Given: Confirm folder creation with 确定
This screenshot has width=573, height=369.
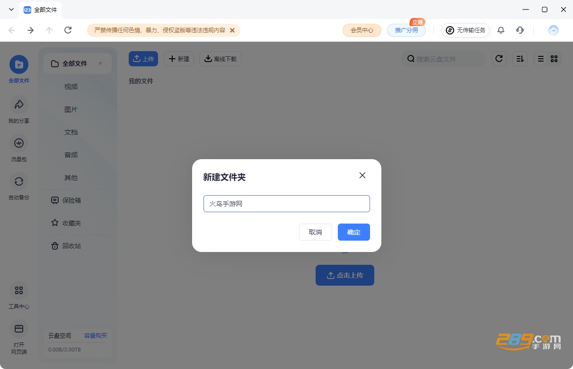Looking at the screenshot, I should pos(354,232).
